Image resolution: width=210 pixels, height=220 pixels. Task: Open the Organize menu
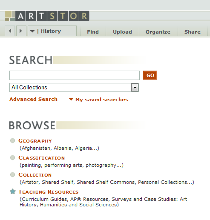158,32
